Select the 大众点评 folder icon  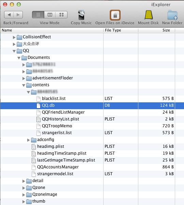click(19, 44)
